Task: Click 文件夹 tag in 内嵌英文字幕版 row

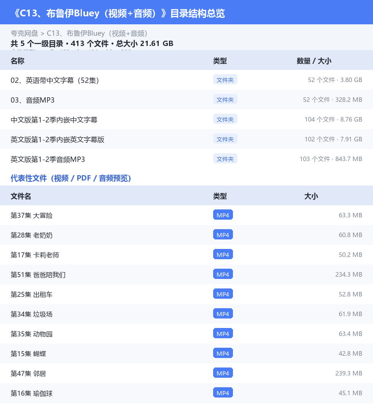Action: (225, 139)
